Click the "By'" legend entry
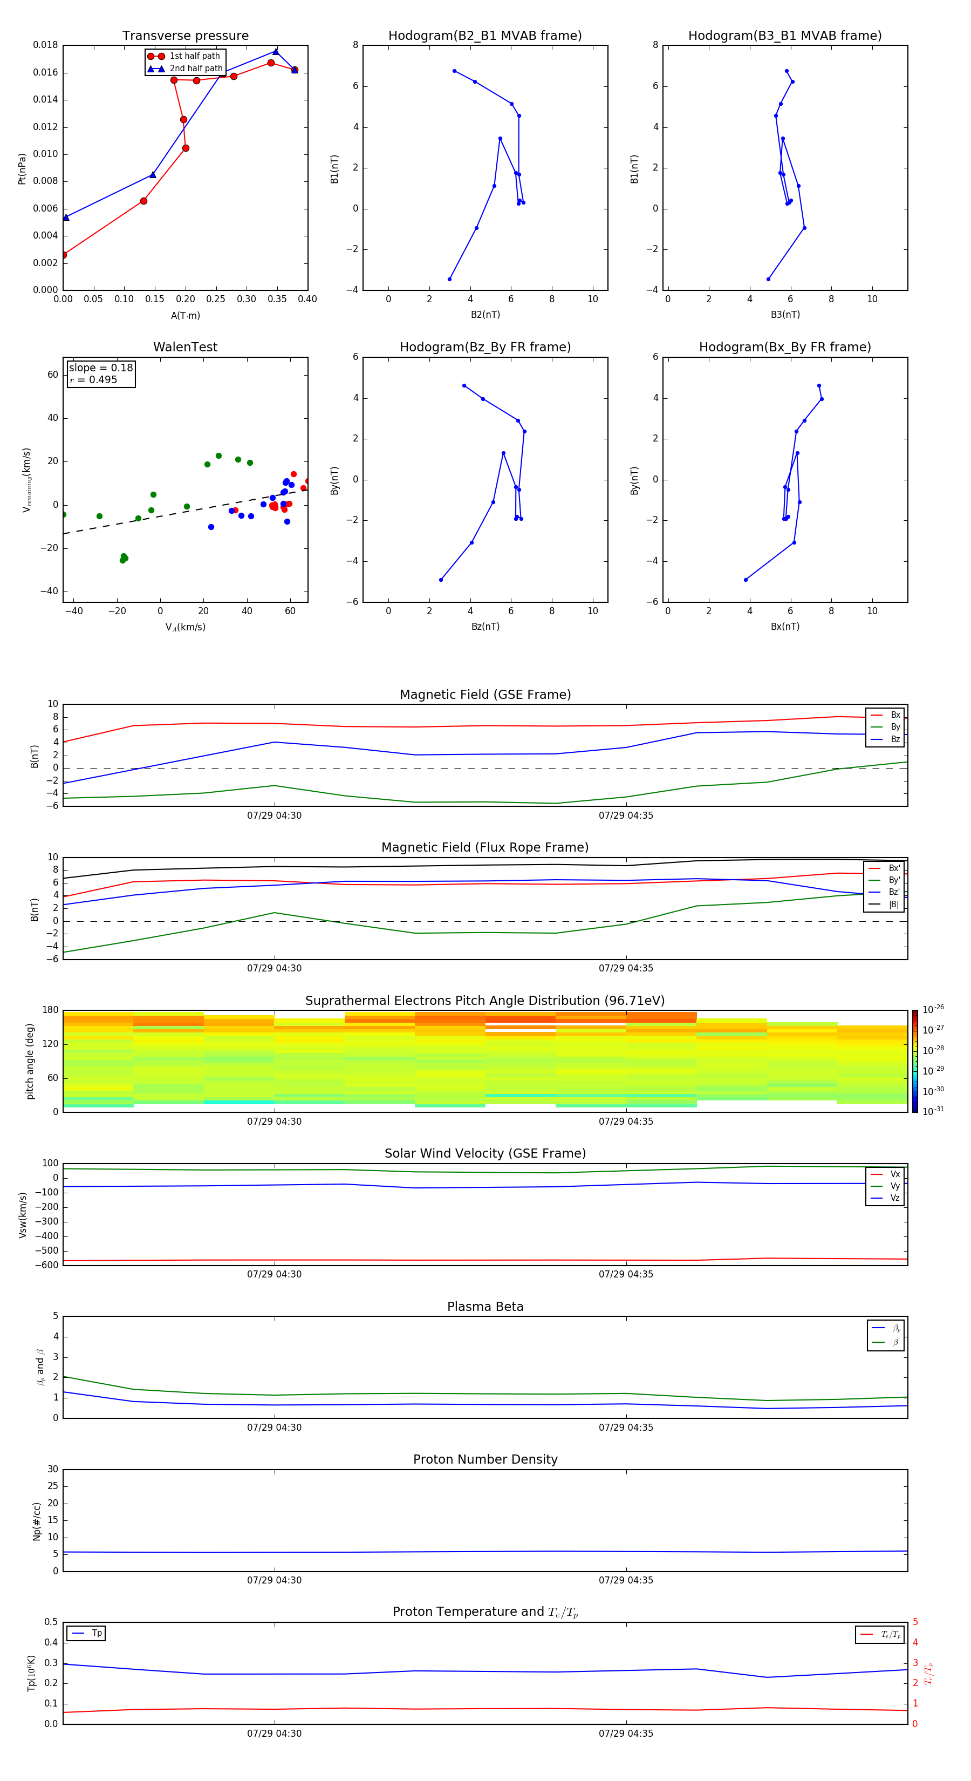 (x=884, y=880)
